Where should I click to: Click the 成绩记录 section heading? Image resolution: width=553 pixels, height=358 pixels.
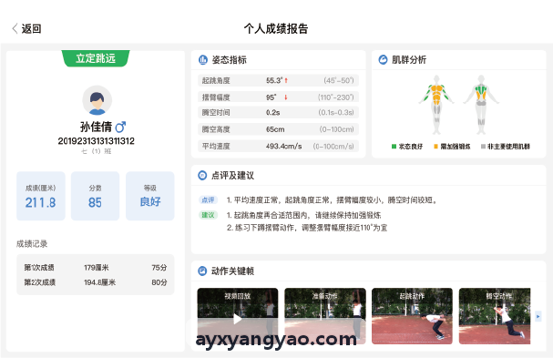[x=32, y=244]
